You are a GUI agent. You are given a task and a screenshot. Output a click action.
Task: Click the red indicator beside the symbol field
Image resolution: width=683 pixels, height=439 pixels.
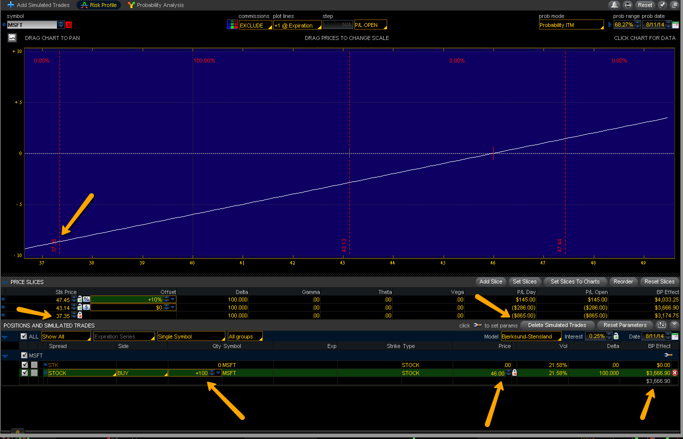(x=69, y=25)
